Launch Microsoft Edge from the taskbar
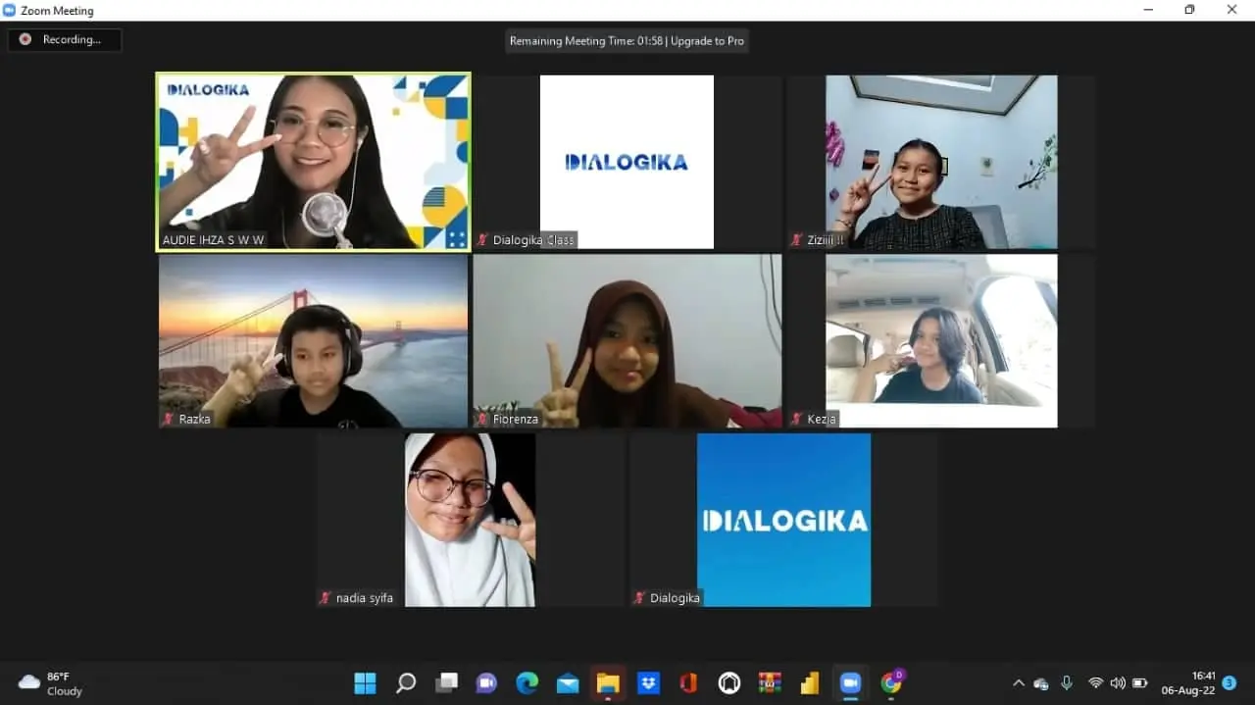This screenshot has height=705, width=1255. click(x=527, y=683)
